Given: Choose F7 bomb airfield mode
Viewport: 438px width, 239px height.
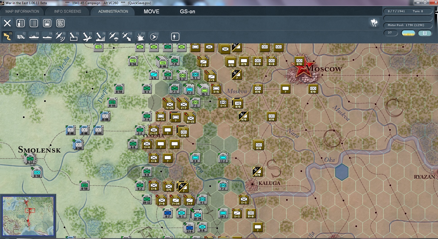Looking at the screenshot, I should (x=87, y=37).
